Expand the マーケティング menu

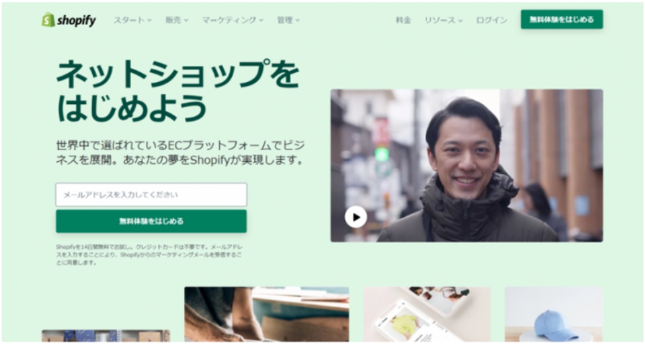click(232, 20)
